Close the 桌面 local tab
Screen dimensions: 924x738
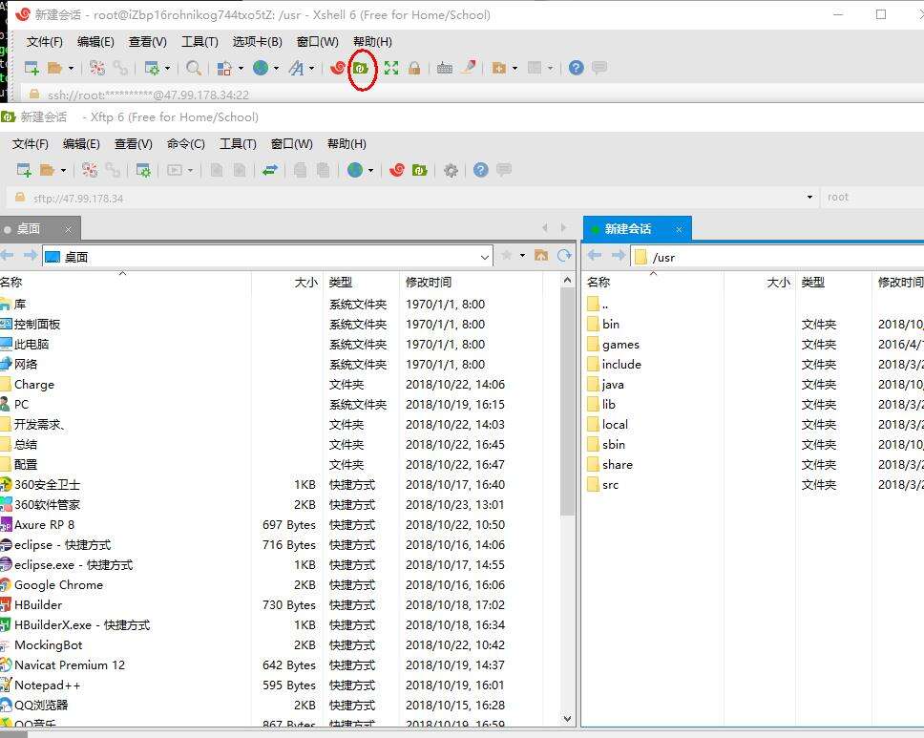(x=69, y=229)
